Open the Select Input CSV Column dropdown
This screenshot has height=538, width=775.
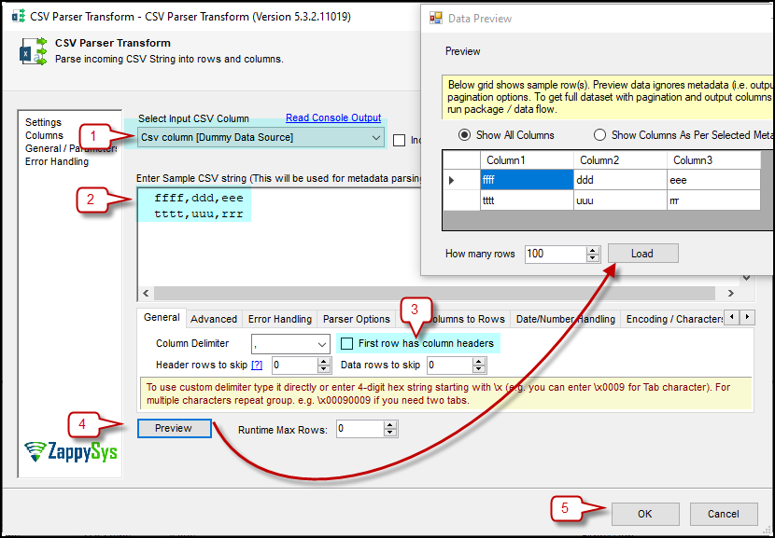coord(261,138)
